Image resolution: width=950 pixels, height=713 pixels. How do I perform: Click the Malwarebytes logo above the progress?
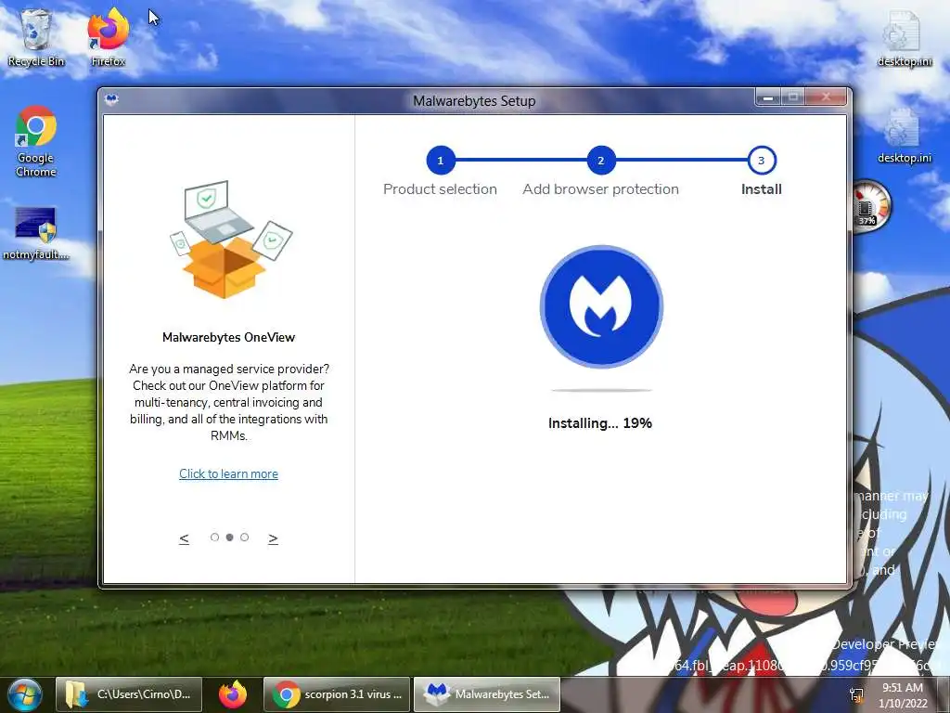pyautogui.click(x=601, y=306)
